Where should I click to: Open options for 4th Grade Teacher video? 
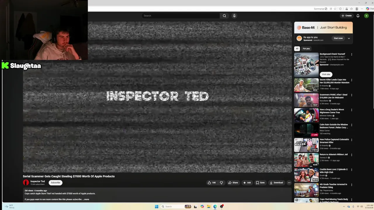(x=352, y=185)
